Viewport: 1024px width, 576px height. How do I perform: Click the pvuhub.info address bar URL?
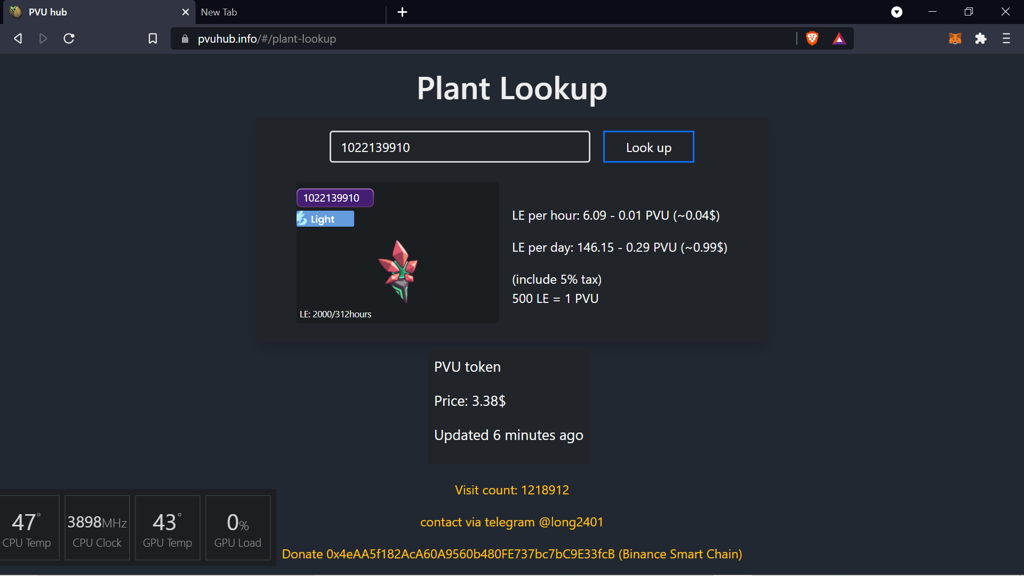[x=267, y=39]
